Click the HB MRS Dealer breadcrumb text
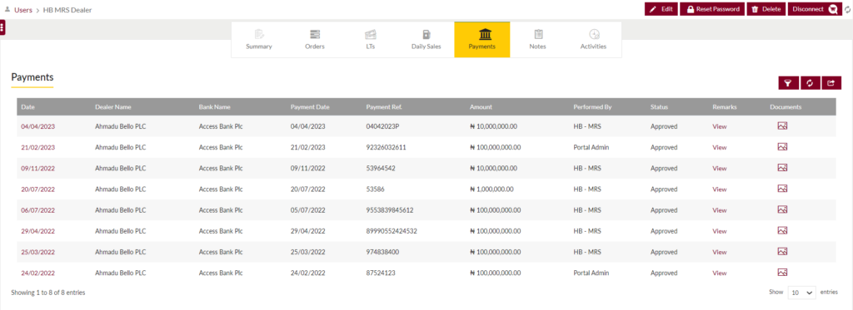The image size is (853, 310). tap(67, 10)
